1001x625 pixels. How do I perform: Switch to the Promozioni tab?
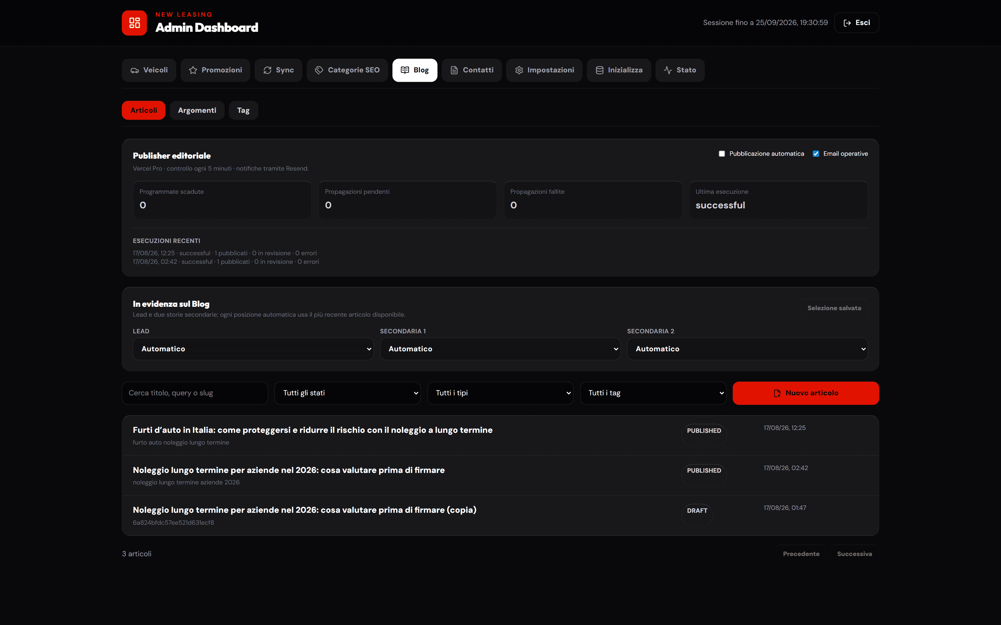[215, 70]
